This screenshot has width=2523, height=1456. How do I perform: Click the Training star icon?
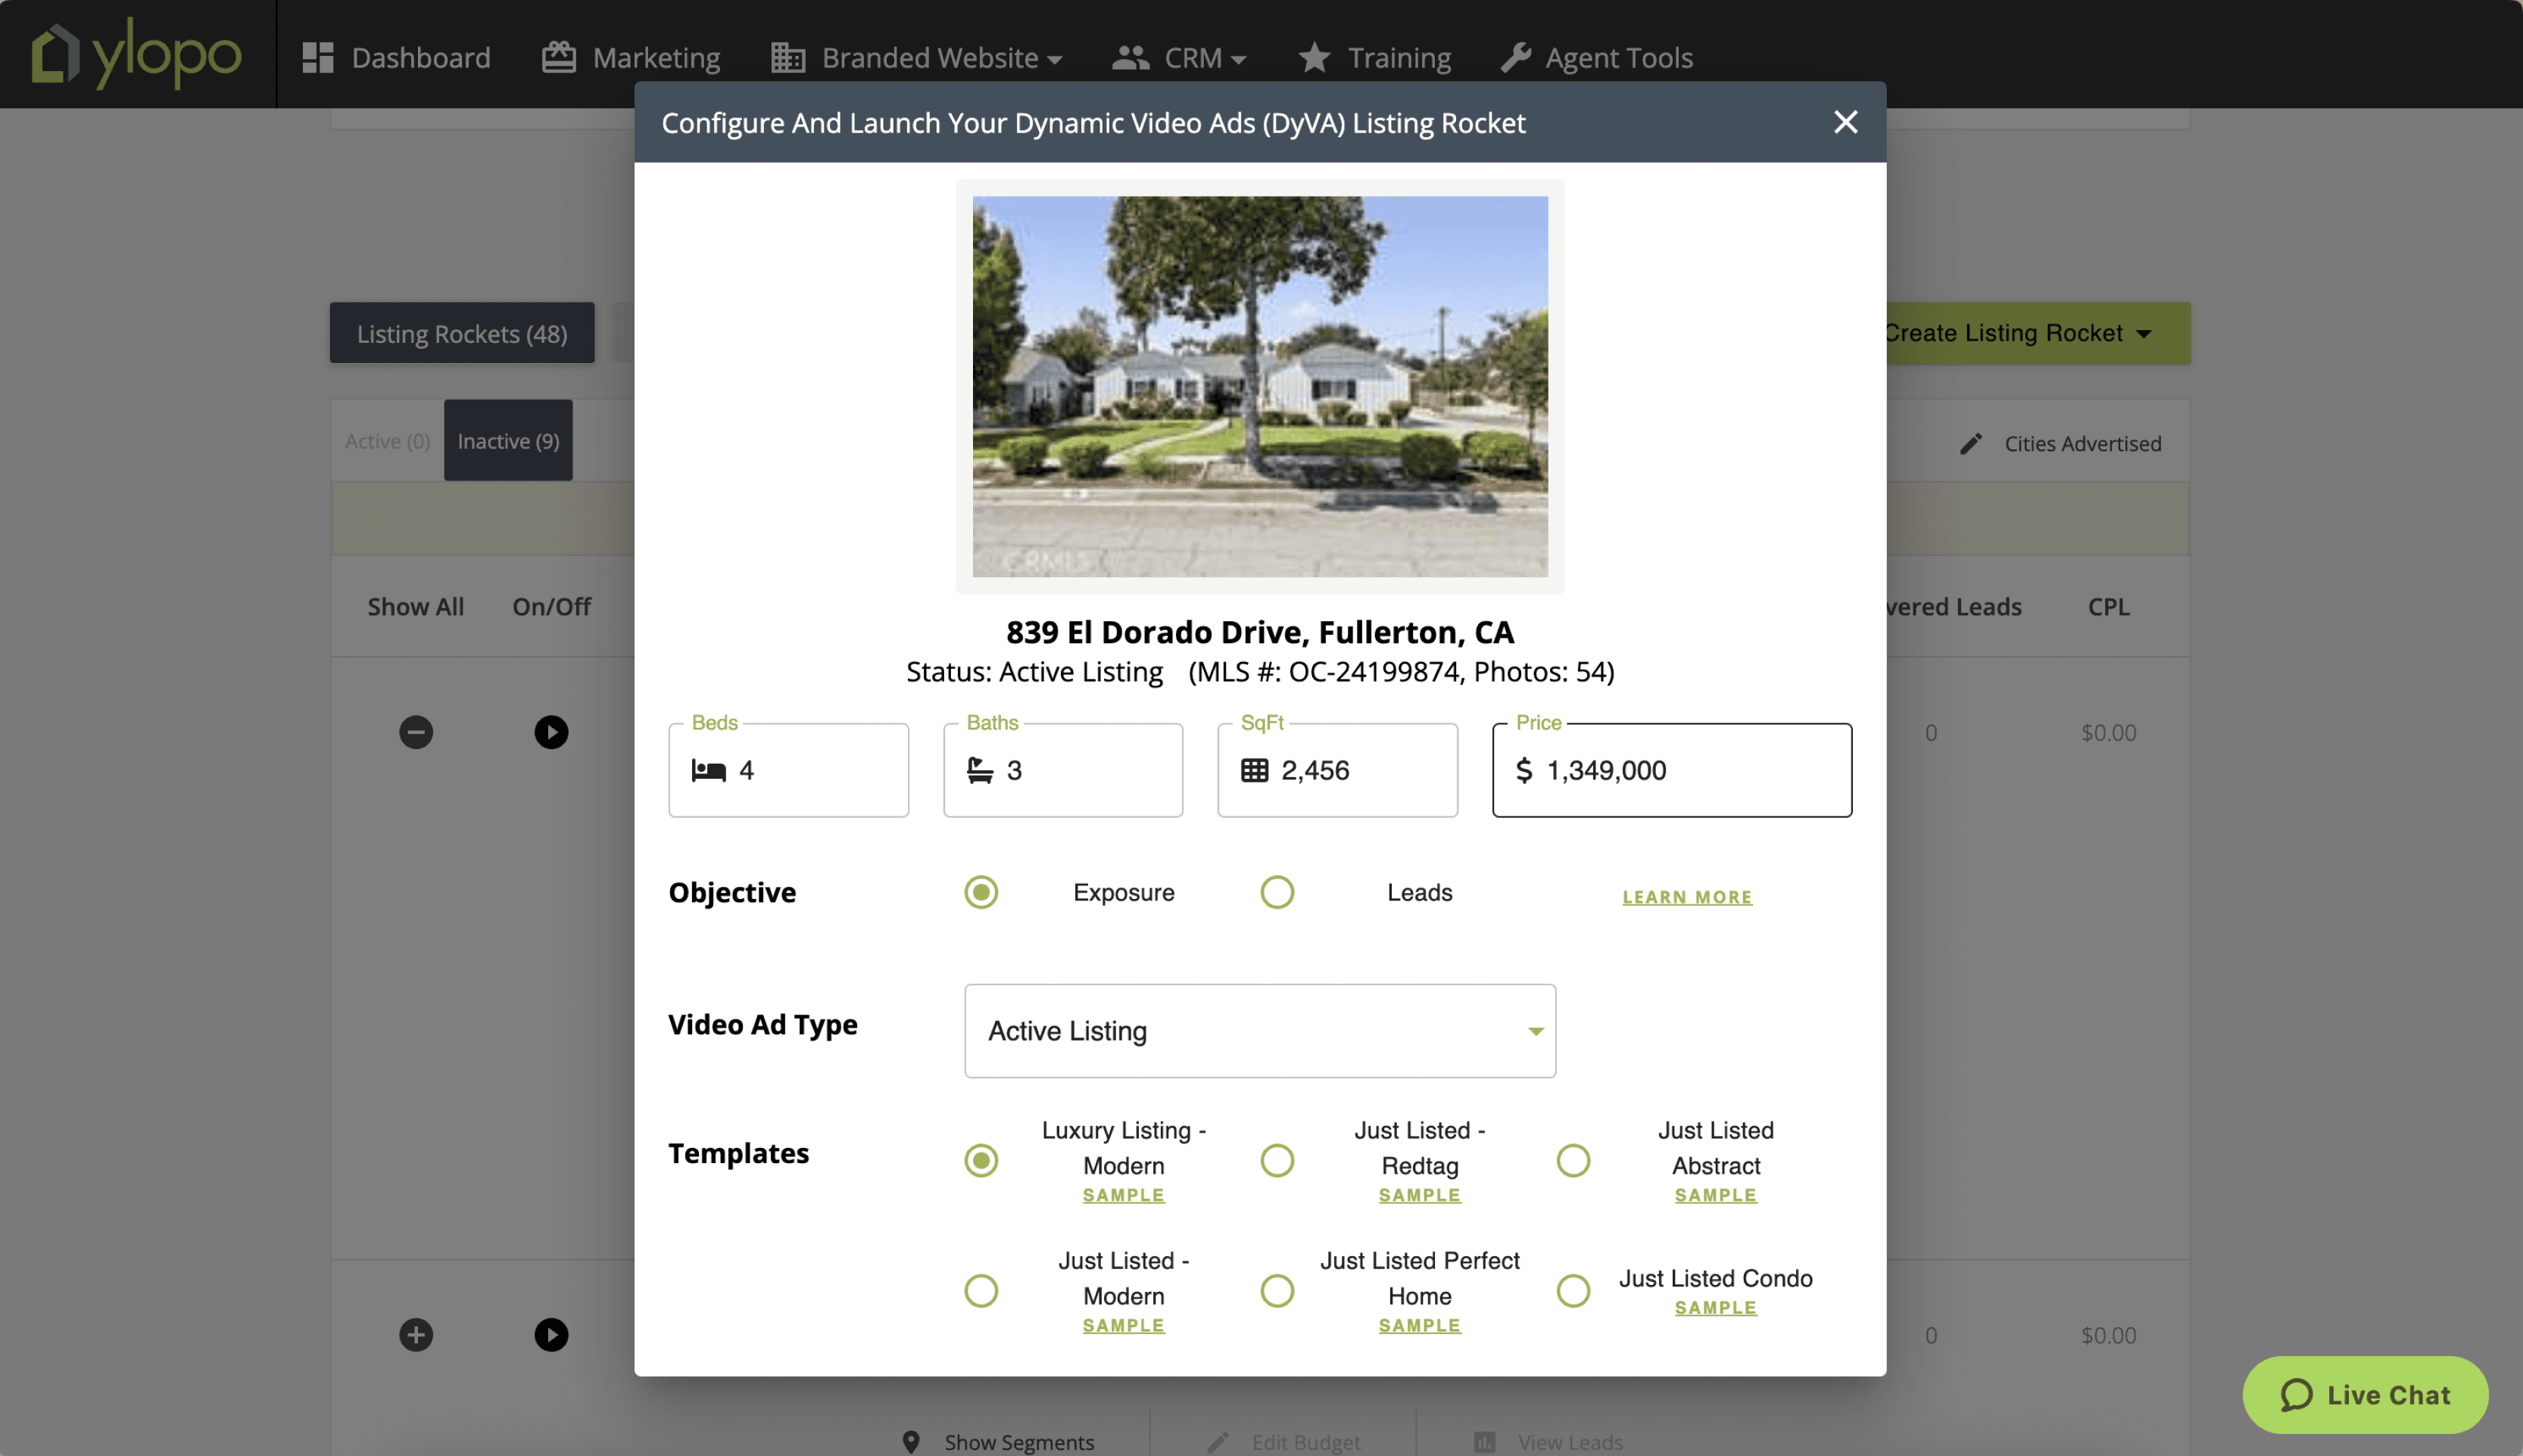click(1314, 57)
